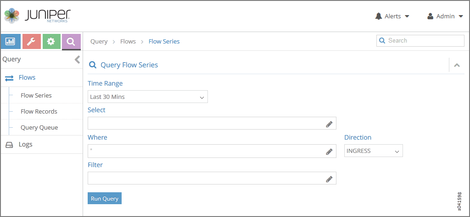Collapse the Query sidebar panel

pos(77,60)
